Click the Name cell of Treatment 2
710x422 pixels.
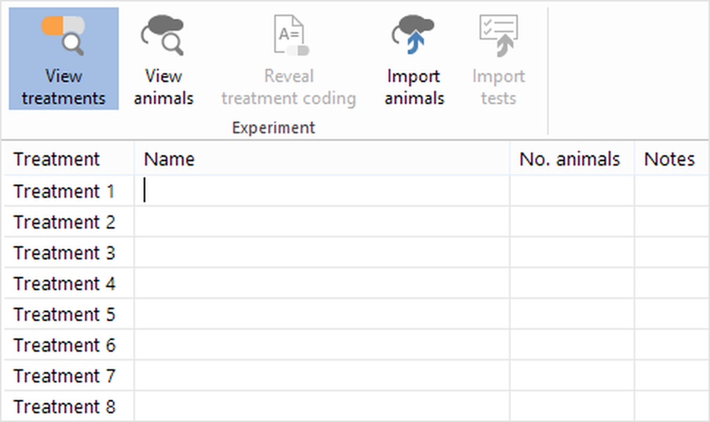click(x=322, y=222)
